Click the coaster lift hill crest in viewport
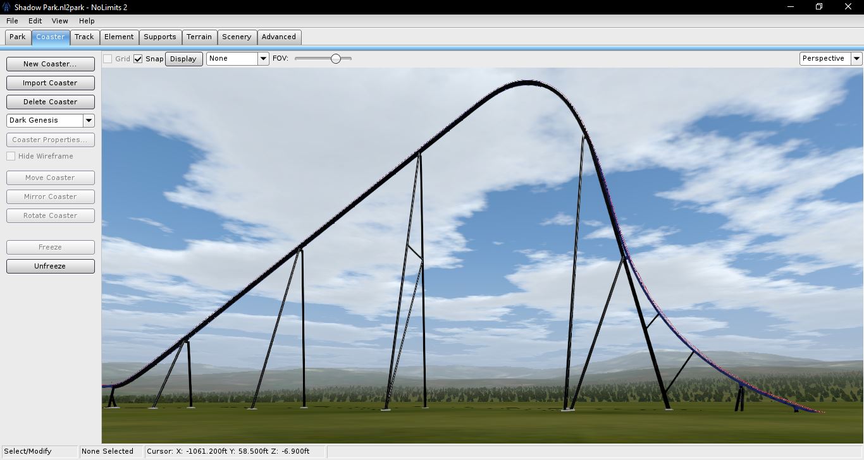The height and width of the screenshot is (460, 864). coord(528,82)
